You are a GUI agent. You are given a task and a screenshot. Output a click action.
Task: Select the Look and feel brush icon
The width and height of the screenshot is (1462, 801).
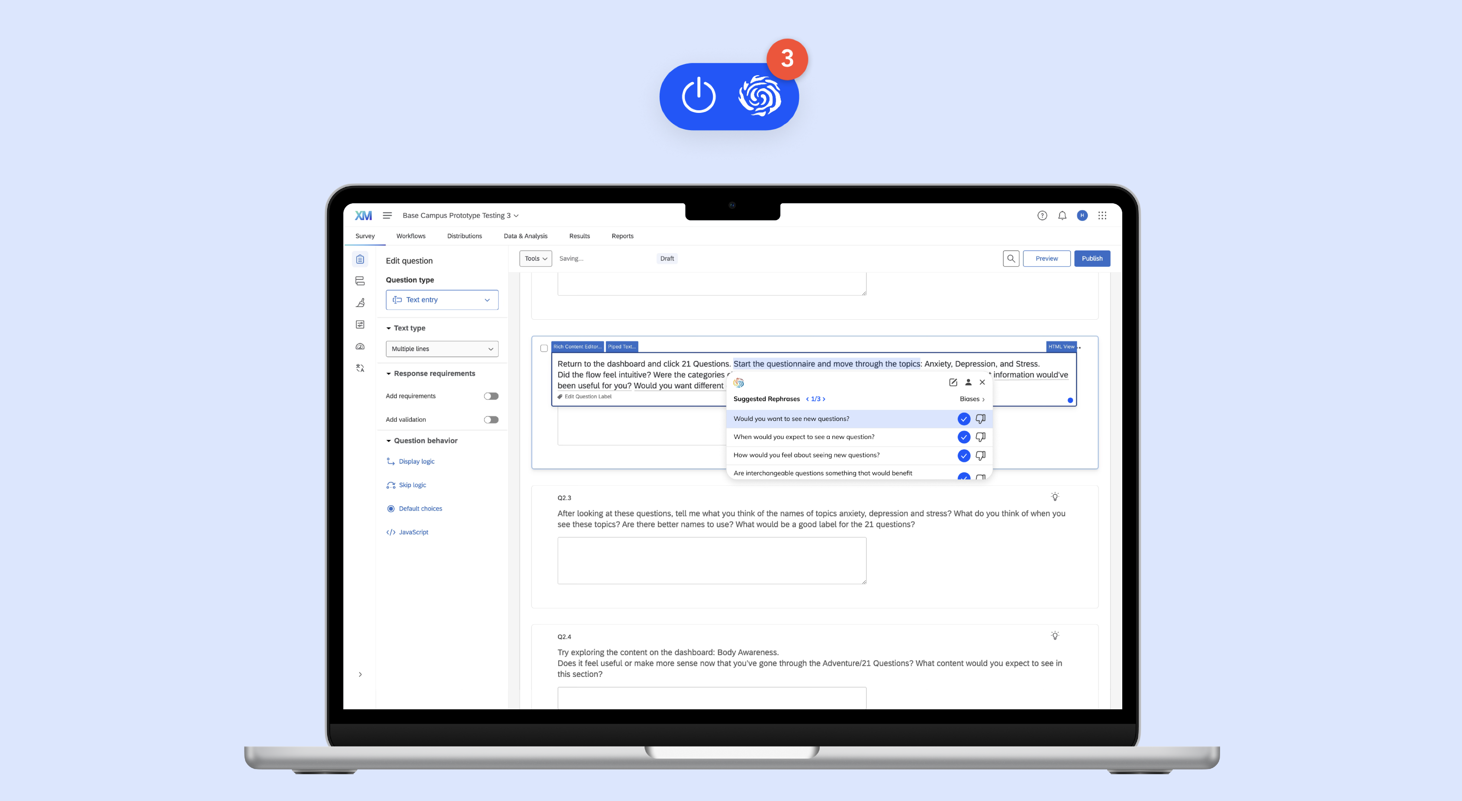point(360,302)
